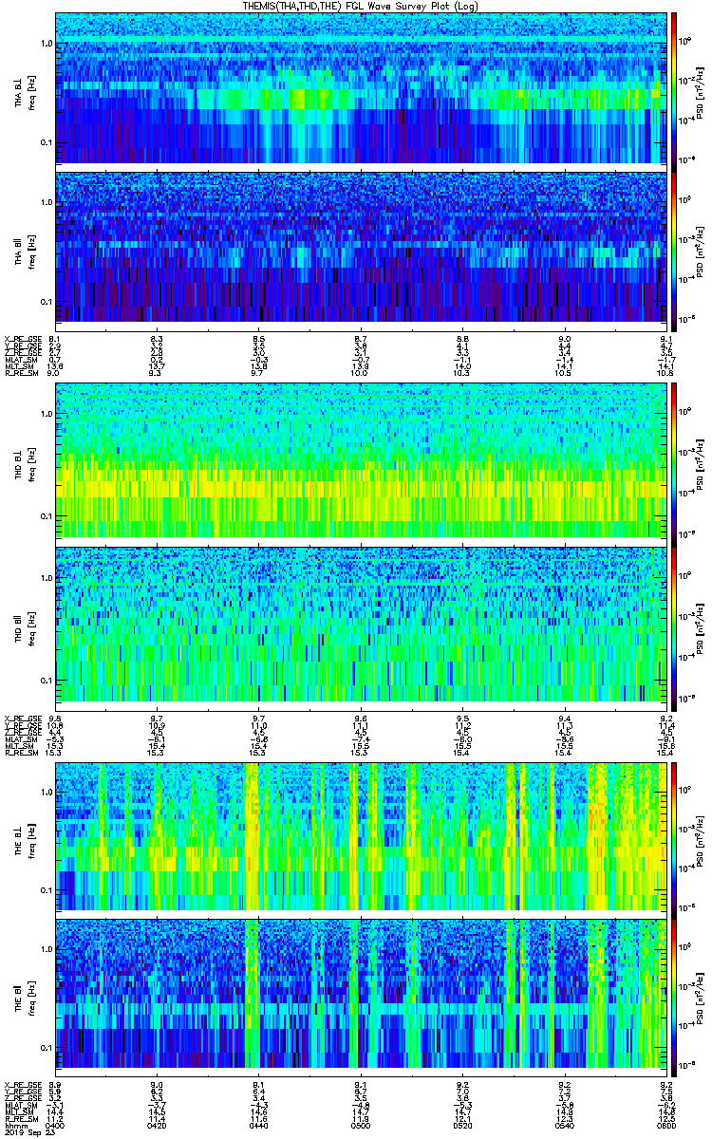
Task: Click the '0540' time tick label
Action: pyautogui.click(x=564, y=1124)
